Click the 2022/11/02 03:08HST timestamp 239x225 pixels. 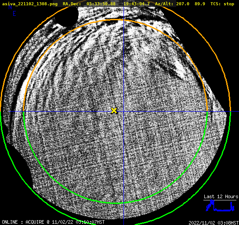tap(214, 223)
